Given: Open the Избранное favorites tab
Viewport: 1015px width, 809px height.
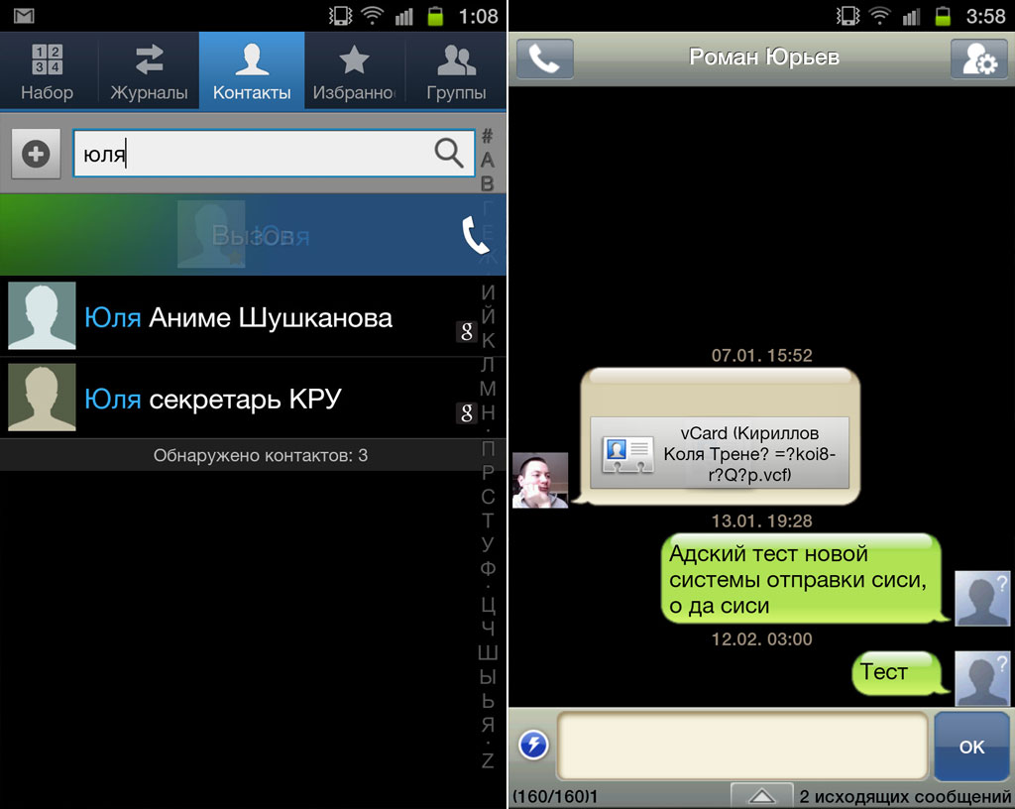Looking at the screenshot, I should pyautogui.click(x=354, y=70).
